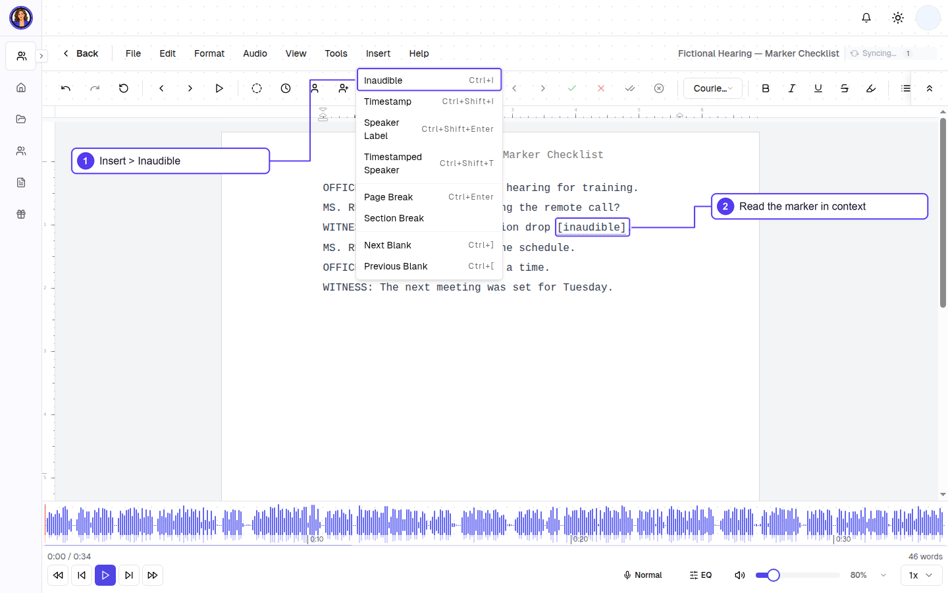
Task: Click the add speaker person-plus icon
Action: [343, 88]
